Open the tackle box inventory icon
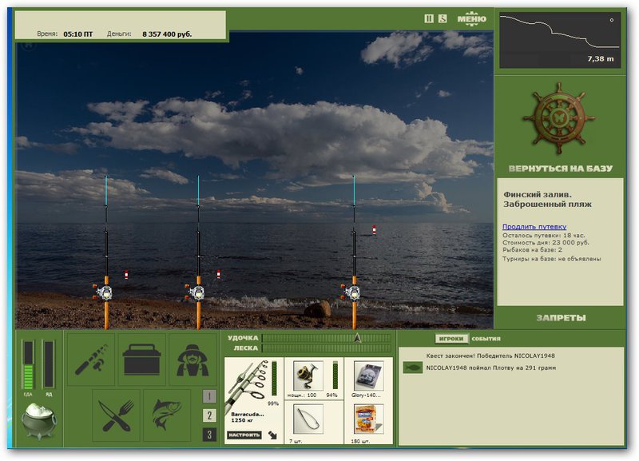The height and width of the screenshot is (461, 639). 142,360
